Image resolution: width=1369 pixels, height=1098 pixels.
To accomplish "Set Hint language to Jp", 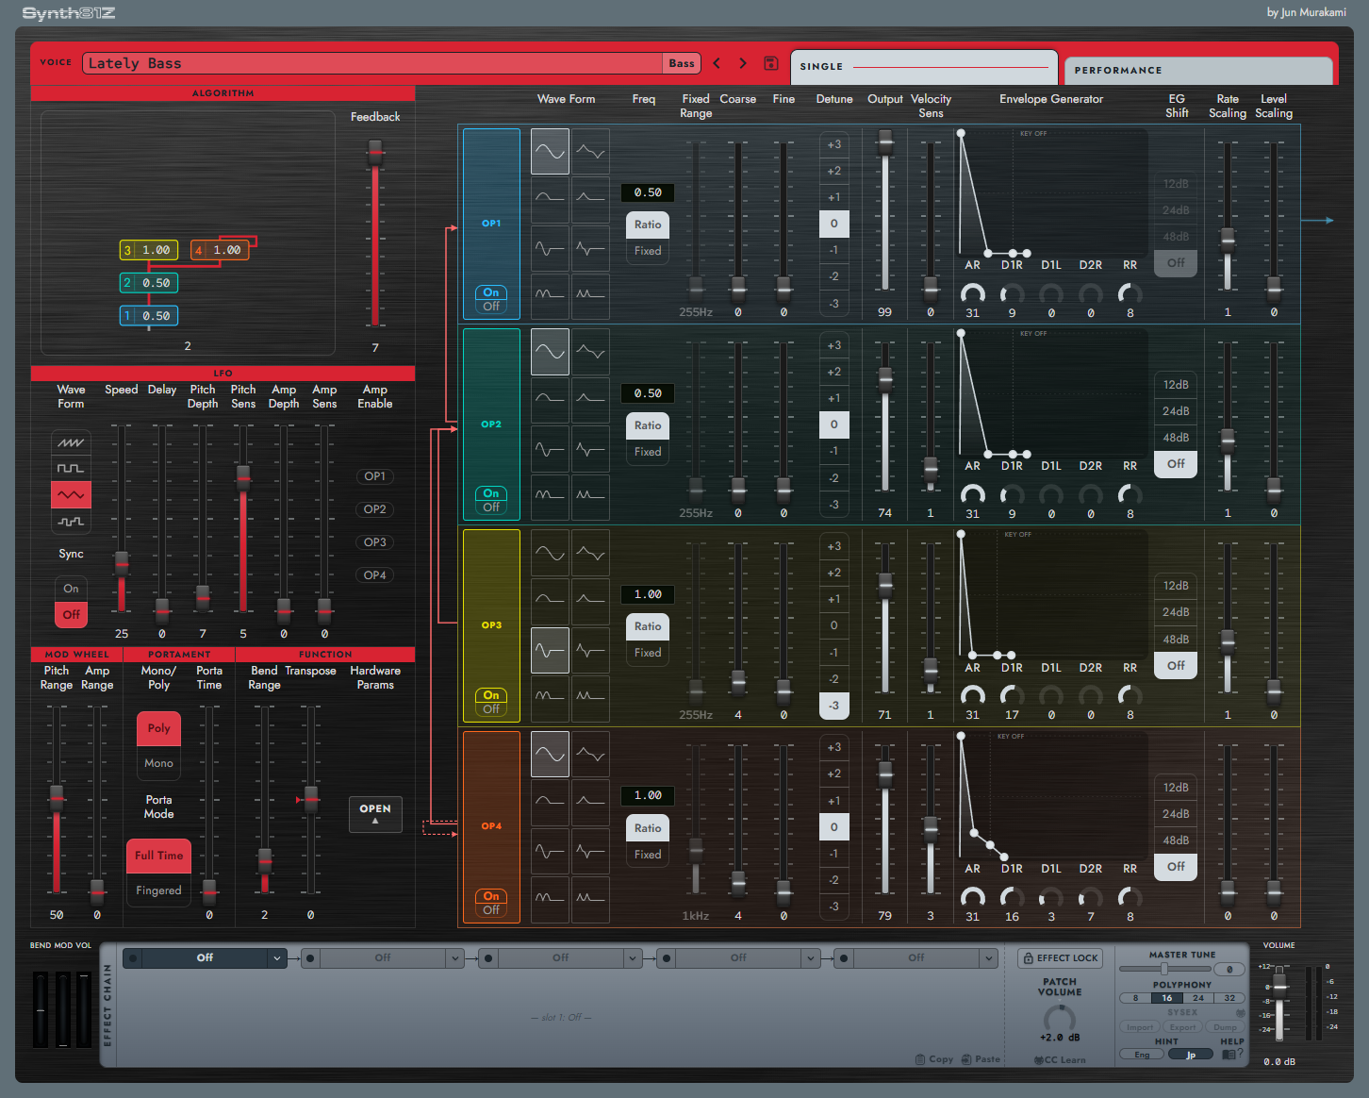I will point(1191,1055).
